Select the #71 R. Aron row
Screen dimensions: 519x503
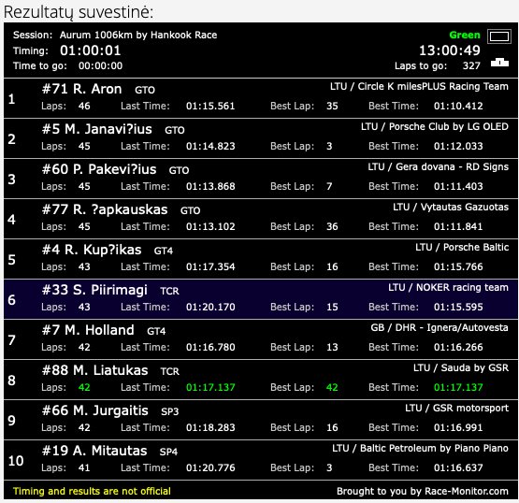click(261, 98)
